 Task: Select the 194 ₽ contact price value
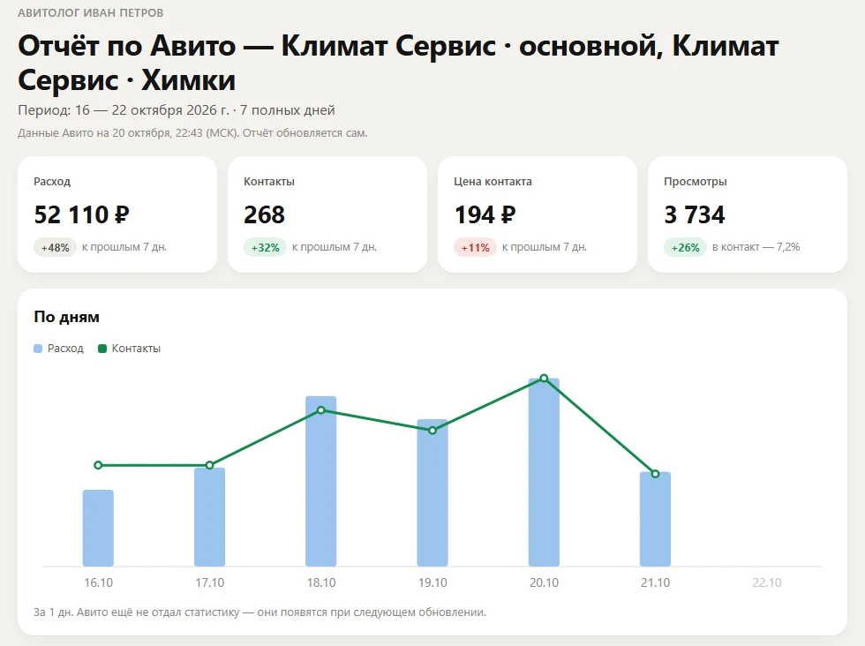(485, 214)
